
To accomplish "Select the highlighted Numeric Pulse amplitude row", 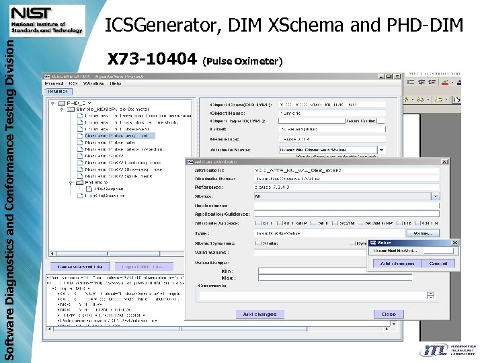I will tap(120, 136).
